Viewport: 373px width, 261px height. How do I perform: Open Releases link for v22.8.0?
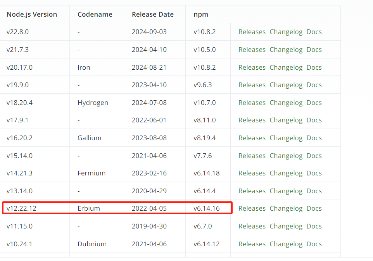click(252, 32)
